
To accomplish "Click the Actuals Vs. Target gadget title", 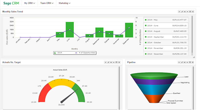I will (x=11, y=62).
